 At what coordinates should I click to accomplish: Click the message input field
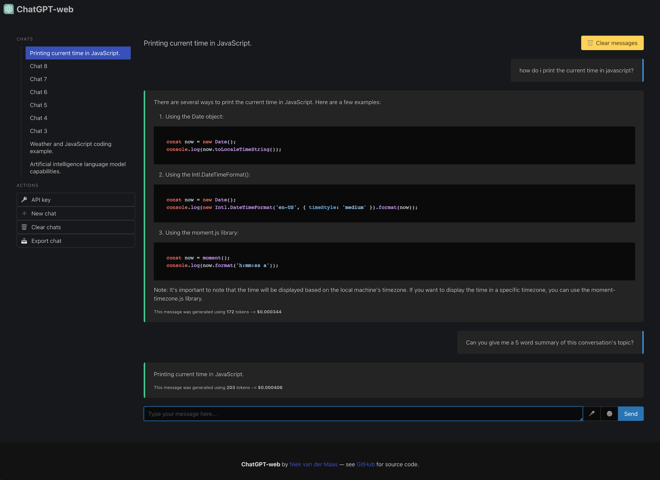pyautogui.click(x=363, y=413)
